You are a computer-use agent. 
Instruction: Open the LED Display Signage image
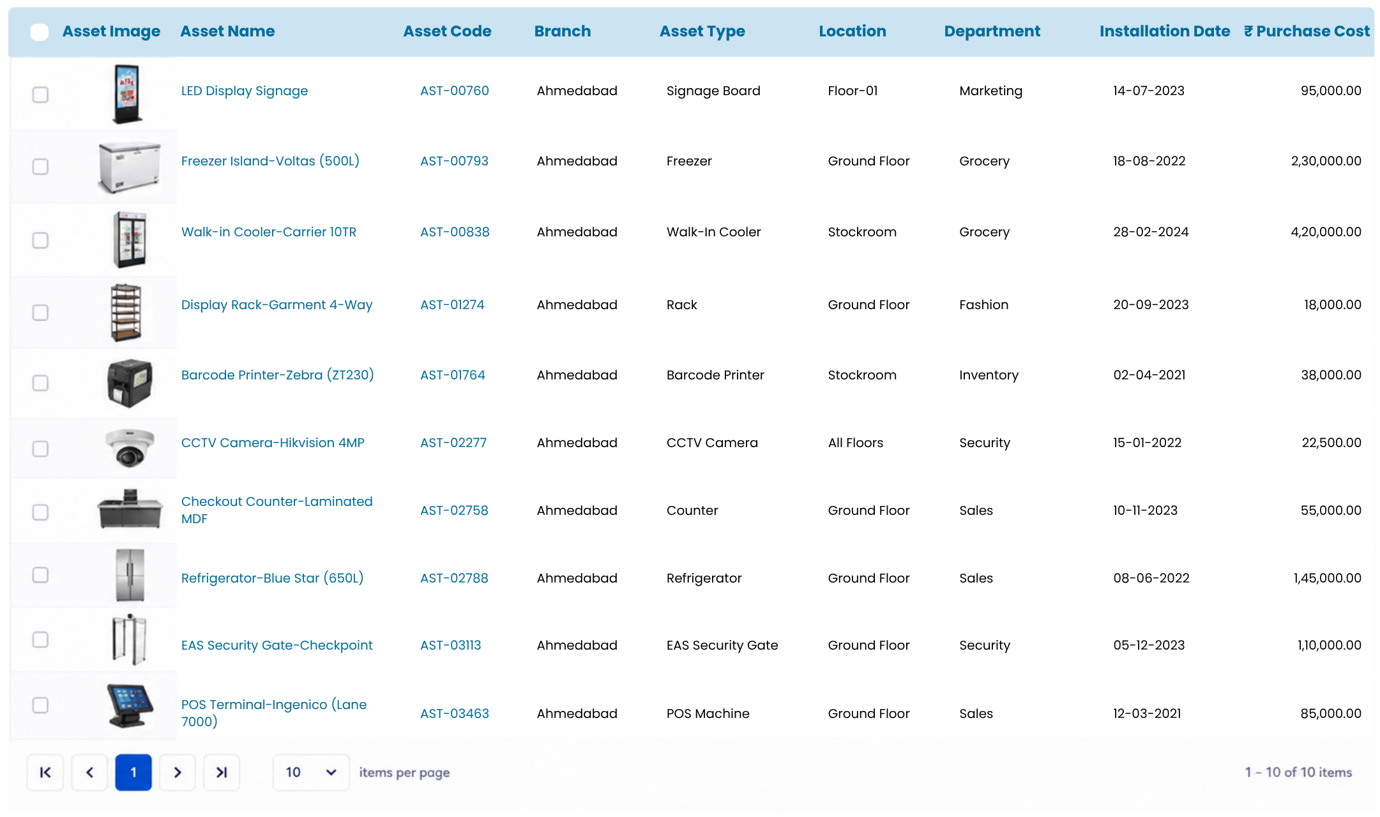click(128, 93)
